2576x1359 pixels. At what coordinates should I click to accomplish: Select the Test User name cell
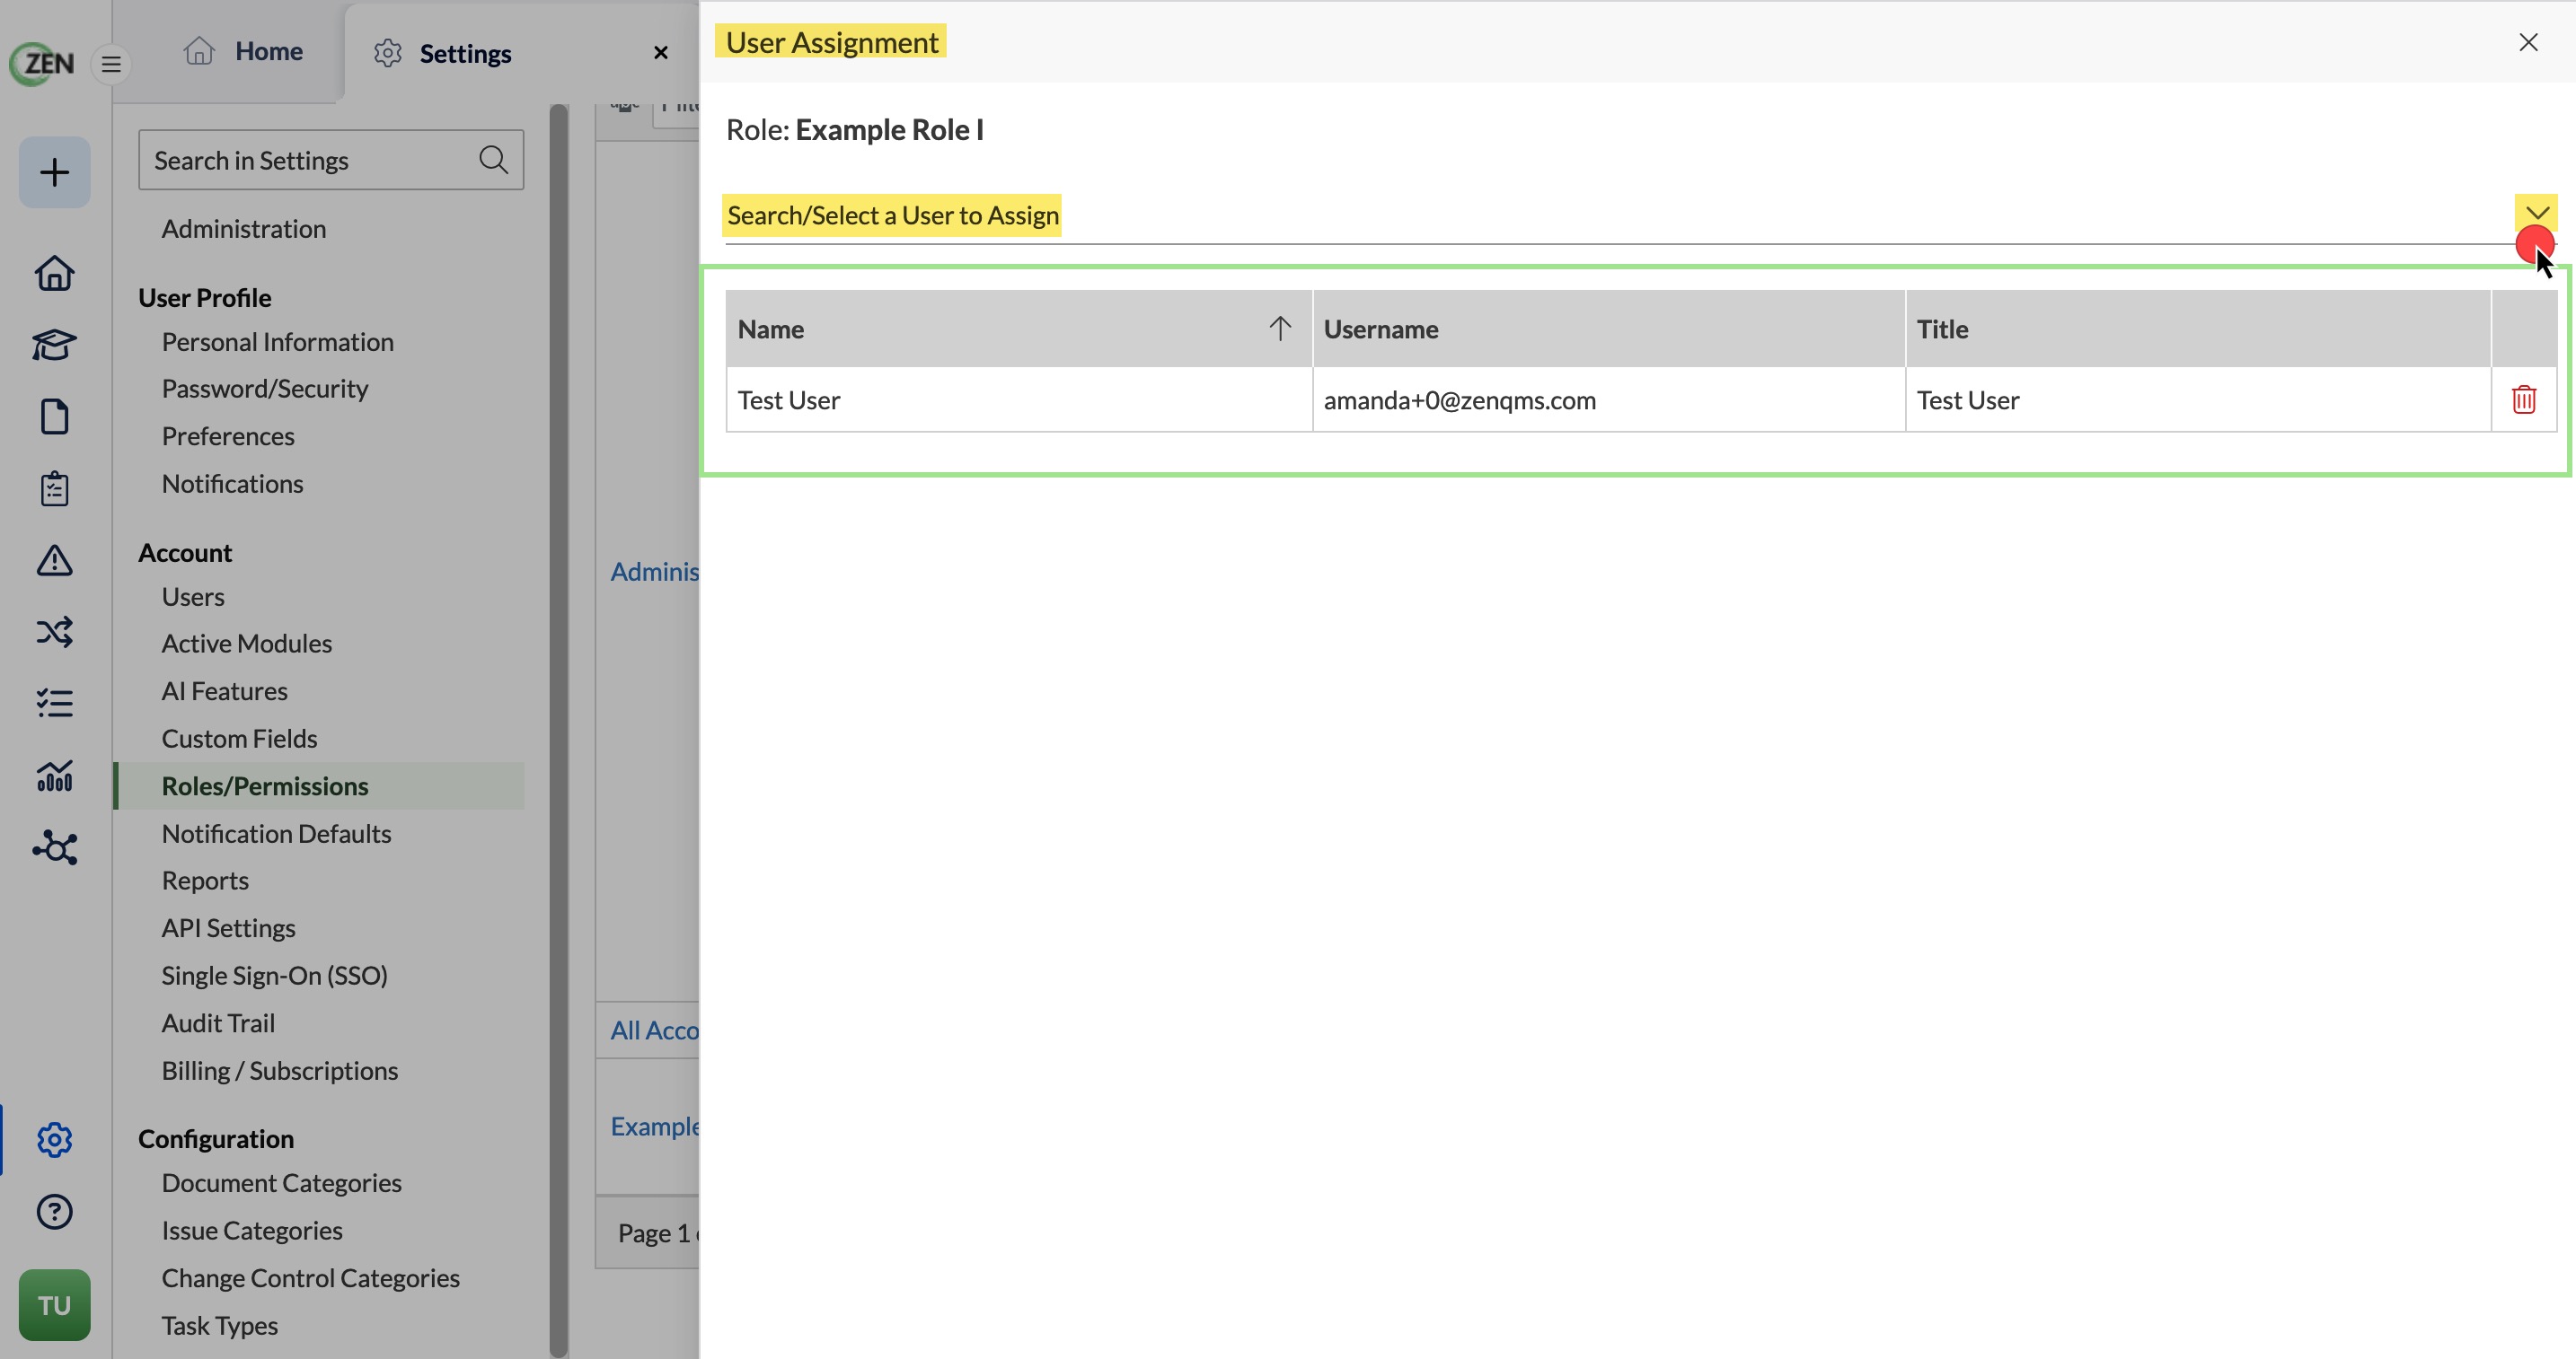coord(1018,399)
